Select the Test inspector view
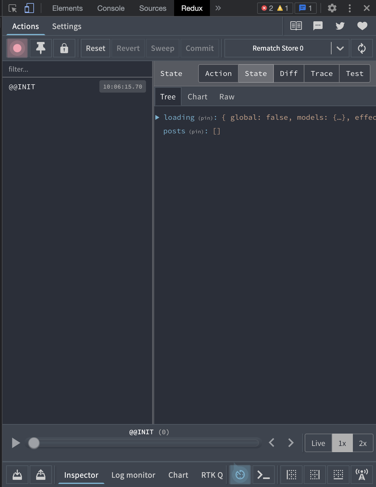Image resolution: width=376 pixels, height=487 pixels. click(354, 73)
